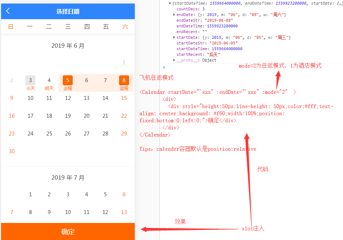Screen dimensions: 343x240
Task: Select June 30 in the calendar
Action: 12,151
